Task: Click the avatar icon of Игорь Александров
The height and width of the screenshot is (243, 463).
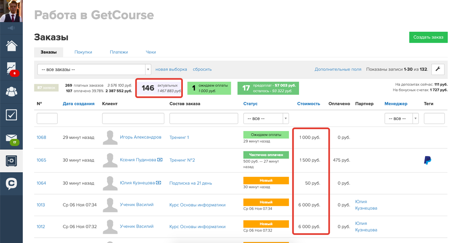Action: pyautogui.click(x=110, y=138)
